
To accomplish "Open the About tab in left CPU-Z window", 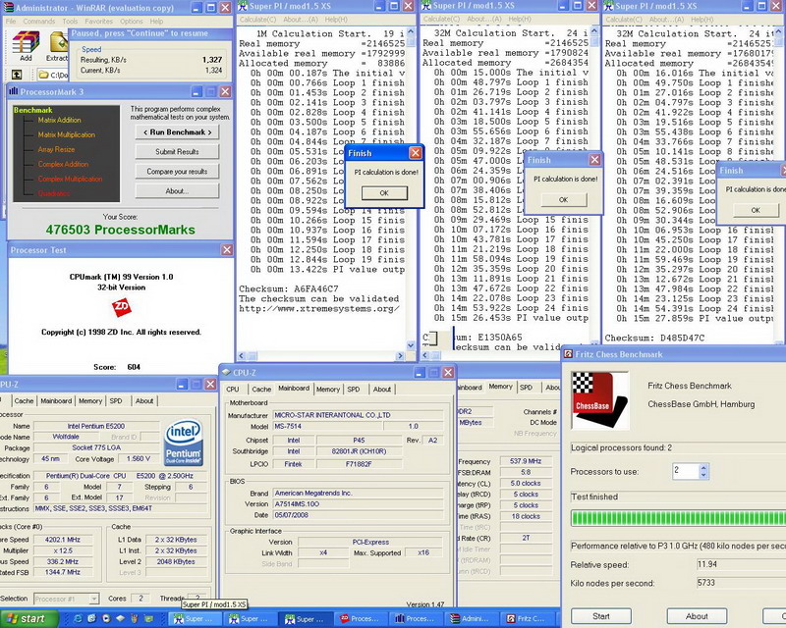I will (x=144, y=400).
